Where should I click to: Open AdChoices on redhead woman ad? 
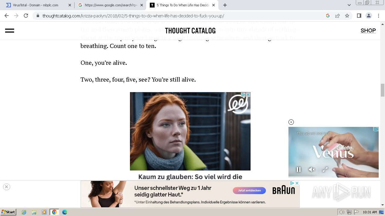click(243, 94)
